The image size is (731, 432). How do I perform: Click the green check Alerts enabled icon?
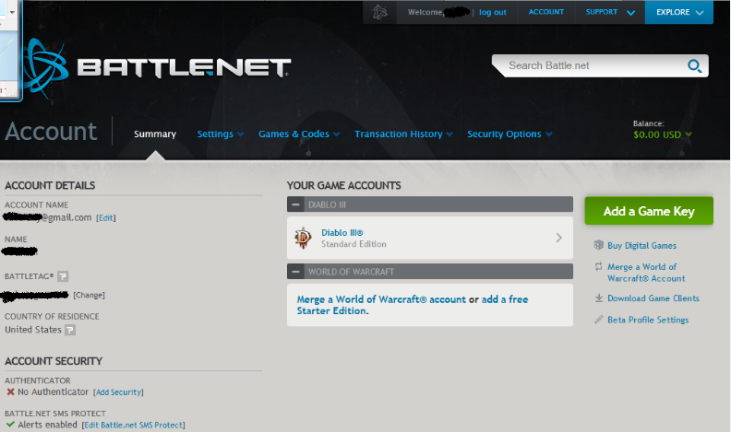pos(10,425)
